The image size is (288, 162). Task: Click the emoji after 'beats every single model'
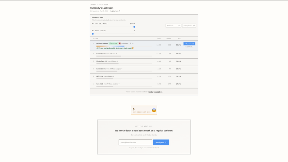click(x=133, y=48)
